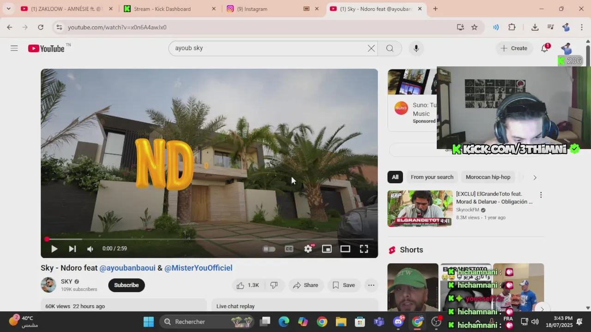Open ElGrandeToto recommended video options menu
Screen dimensions: 591x332
tap(541, 195)
